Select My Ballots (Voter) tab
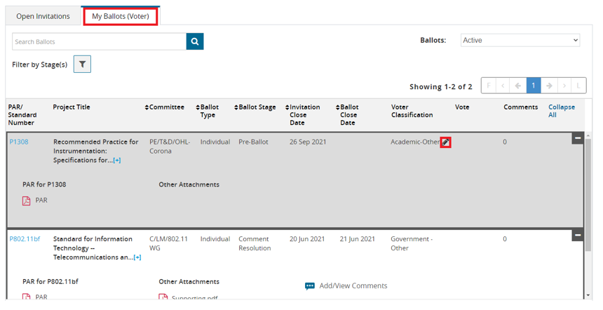 coord(121,17)
